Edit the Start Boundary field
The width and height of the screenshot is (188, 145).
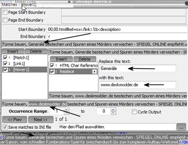117,29
